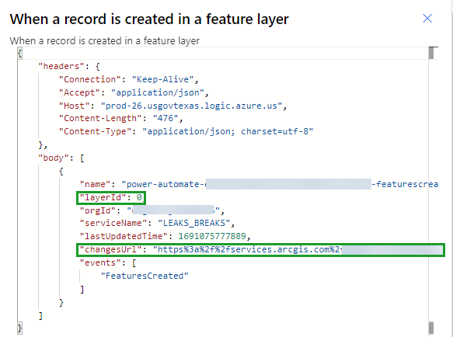453x337 pixels.
Task: Select the Host value prod-26.usgovtexas.logic.azure.us
Action: tap(191, 106)
